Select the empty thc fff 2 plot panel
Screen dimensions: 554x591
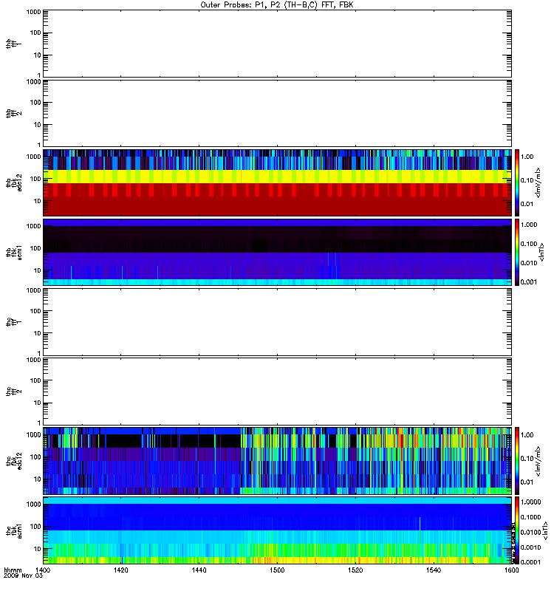277,392
